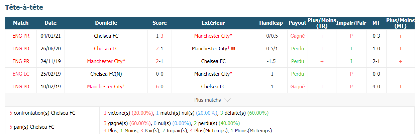This screenshot has height=139, width=419.
Task: Expand the Plus matchs chevron
Action: (227, 100)
